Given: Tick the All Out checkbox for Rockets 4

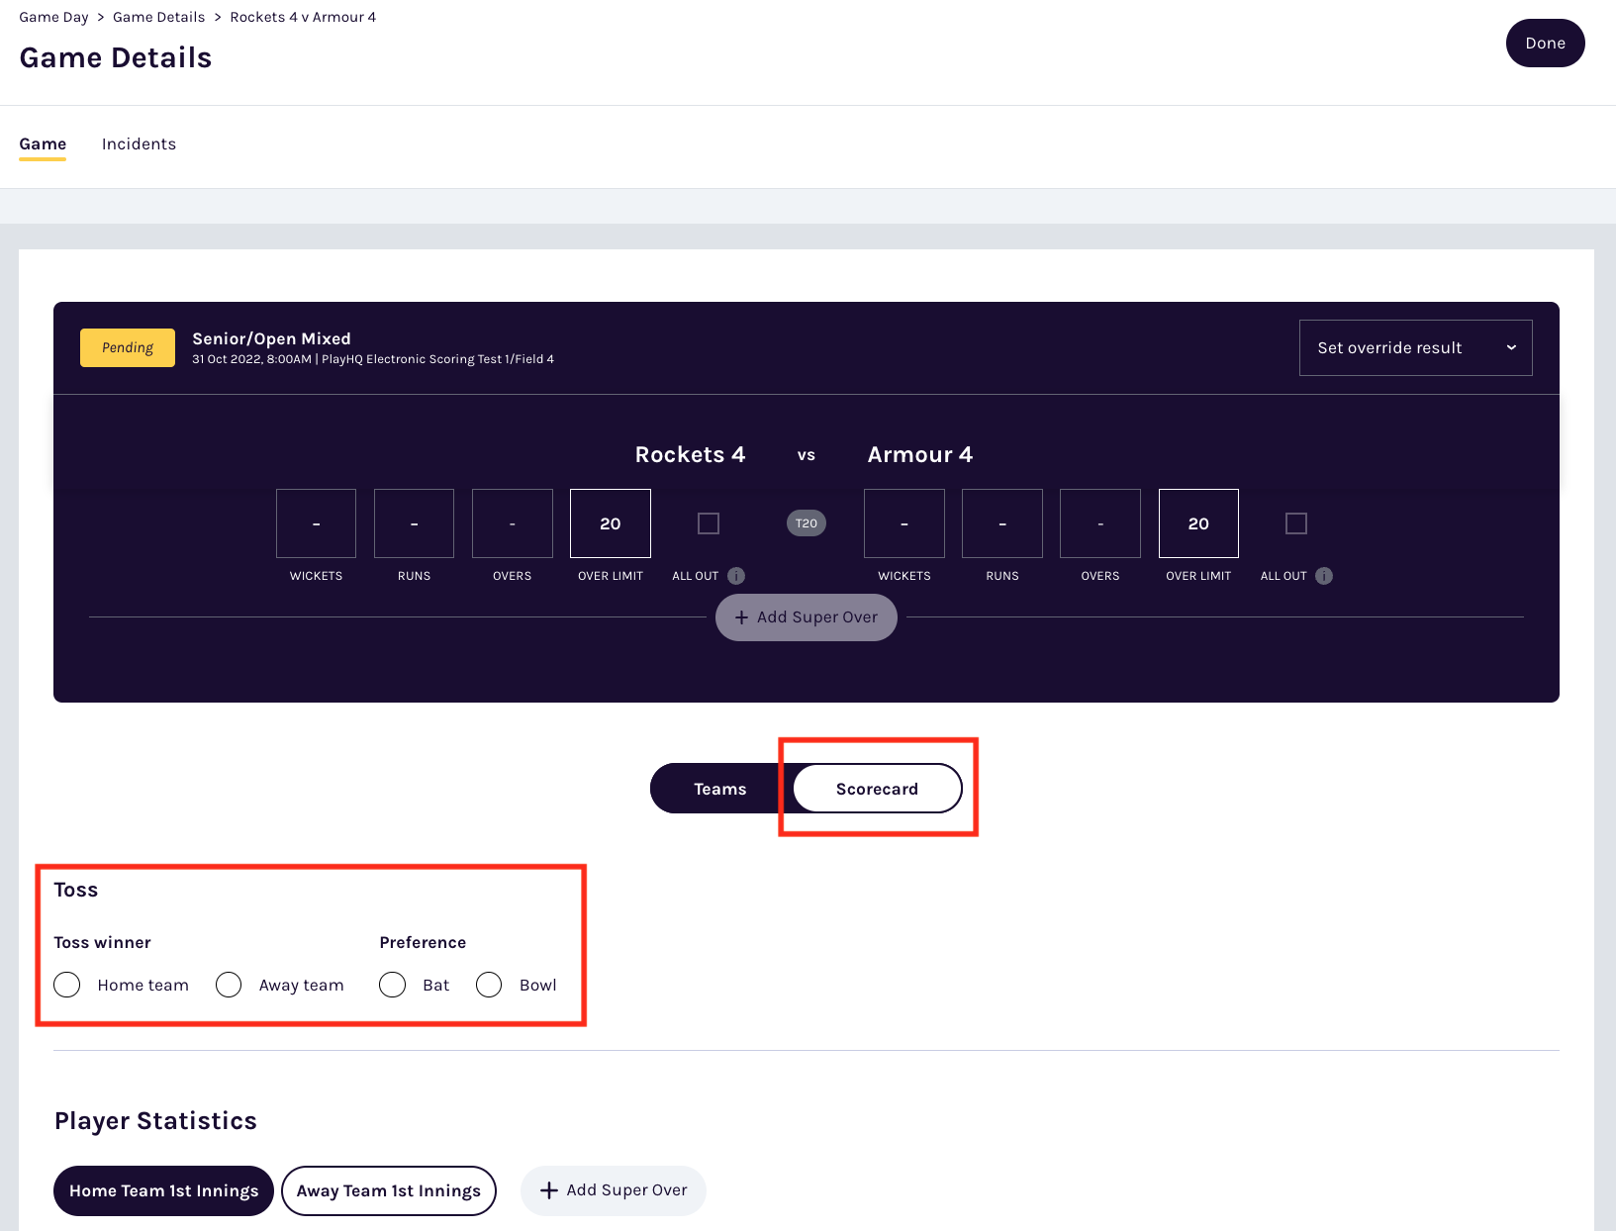Looking at the screenshot, I should point(709,523).
